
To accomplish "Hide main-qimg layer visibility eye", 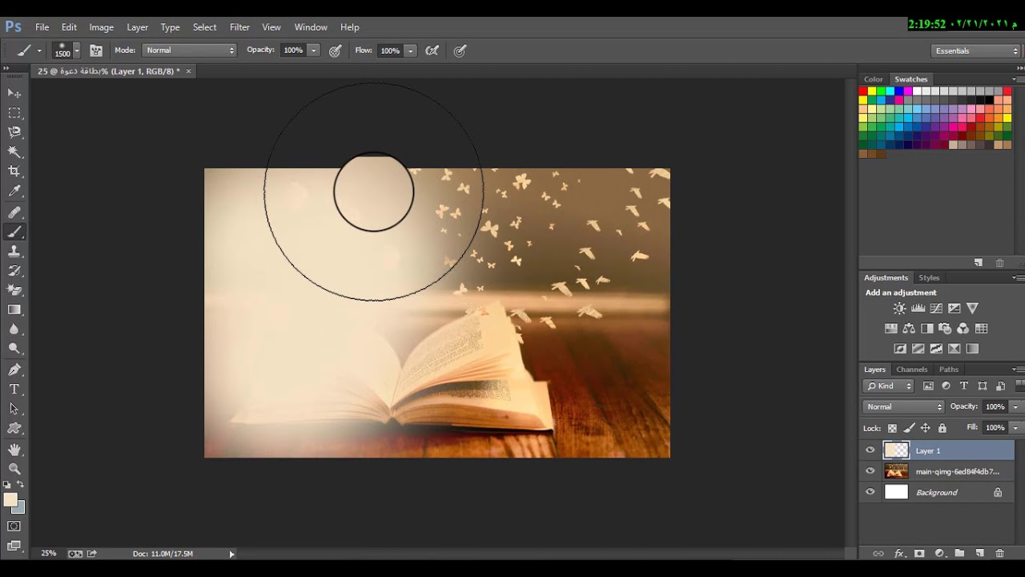I will [870, 471].
